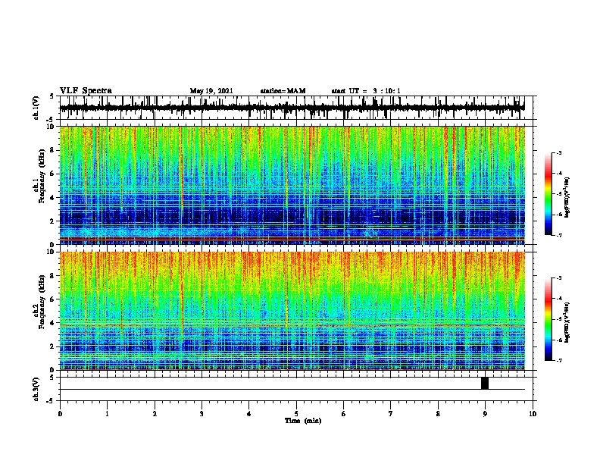Click time-axis tick label "5" below ch.3 panel
The image size is (600, 464).
[x=296, y=414]
